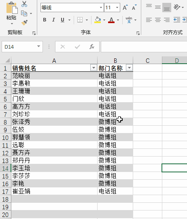Click the Paste clipboard icon
Screen dimensions: 187x219
point(12,8)
